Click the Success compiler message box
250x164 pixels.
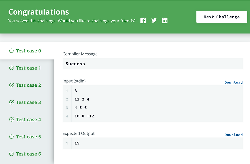point(153,64)
